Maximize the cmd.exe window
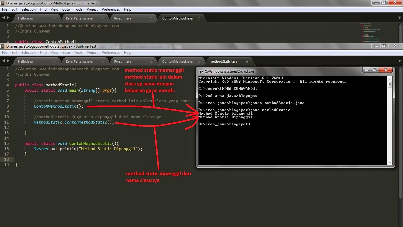403x227 pixels. coord(375,70)
